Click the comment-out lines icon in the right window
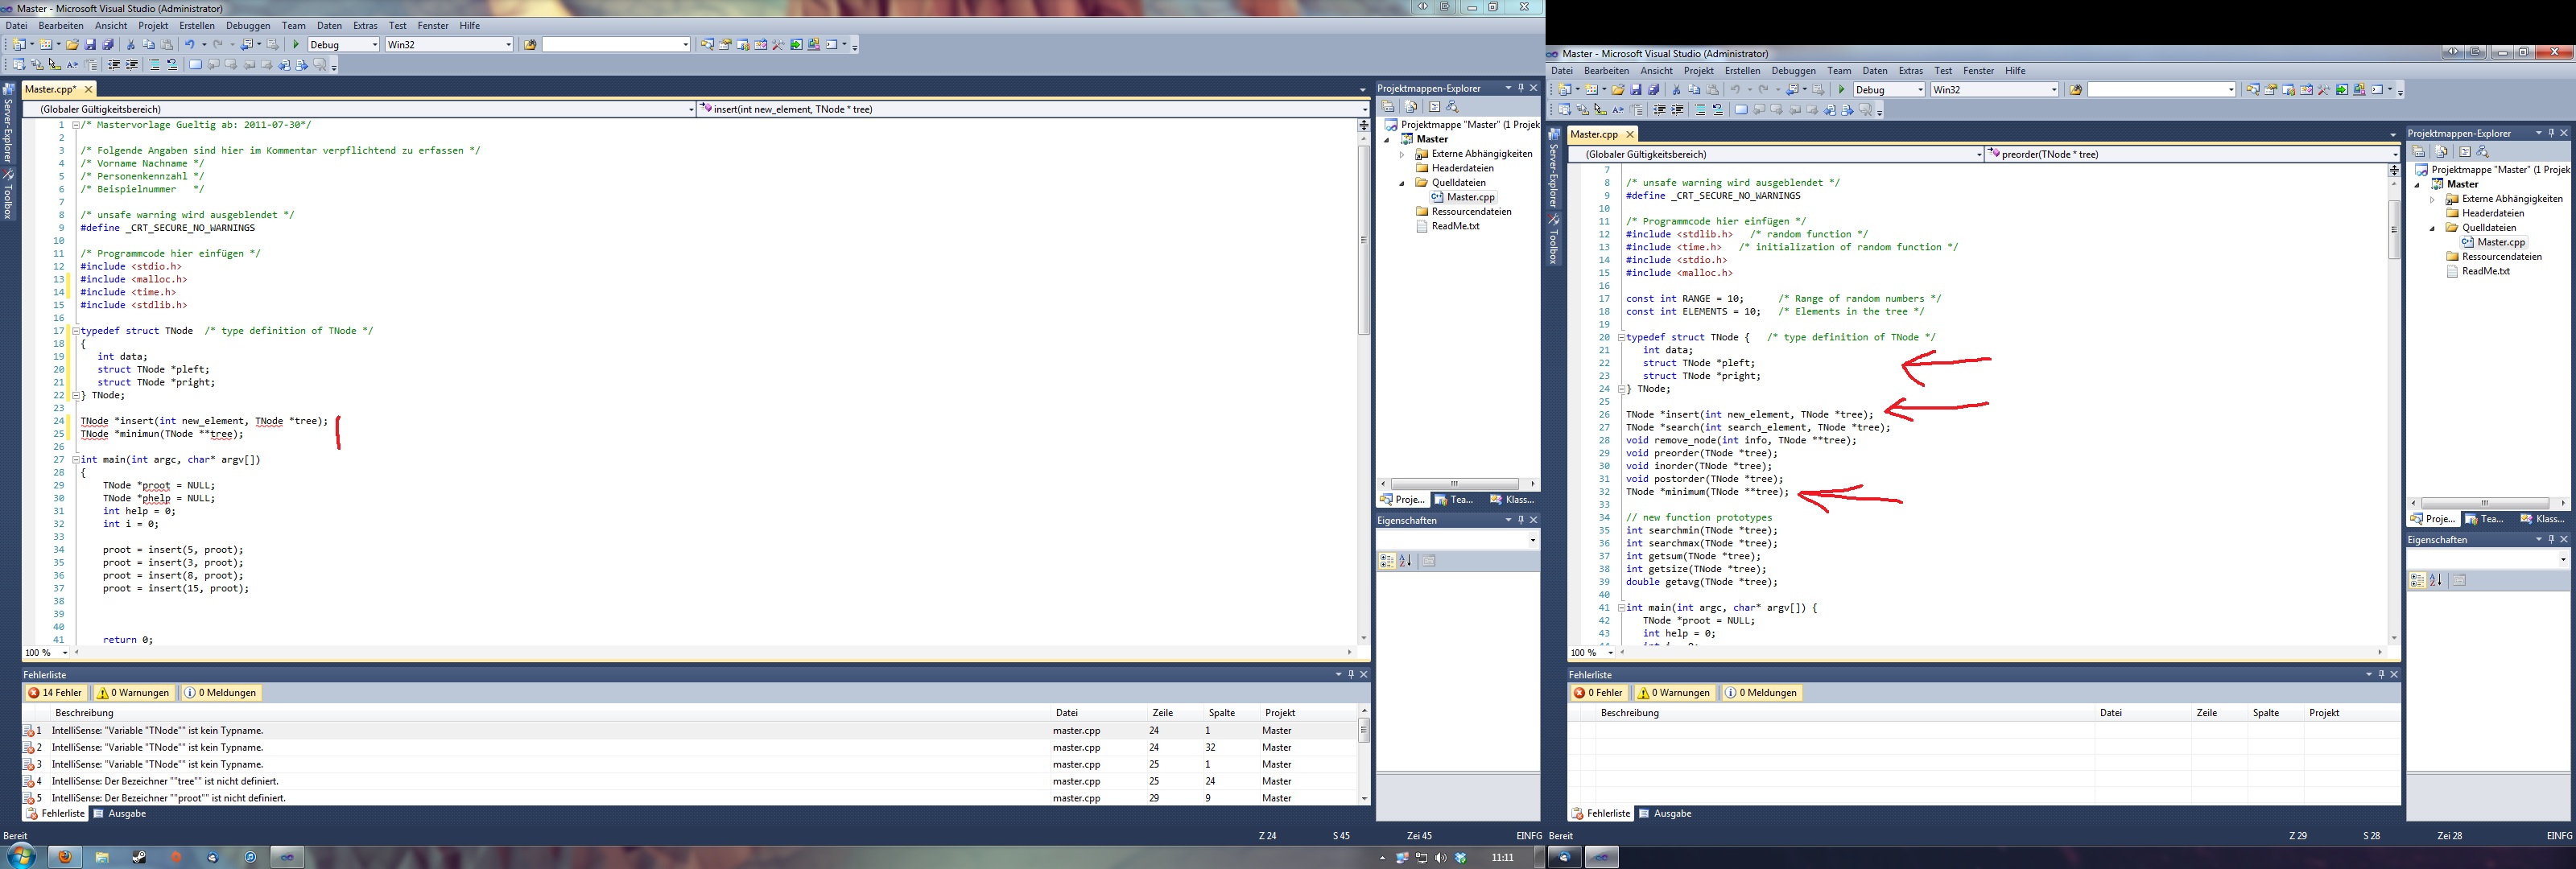This screenshot has width=2576, height=869. click(x=1700, y=110)
